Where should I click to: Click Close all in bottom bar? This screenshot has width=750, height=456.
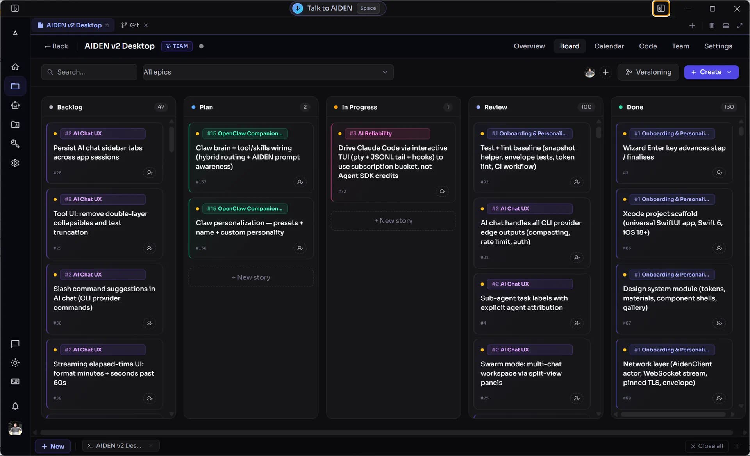pyautogui.click(x=707, y=446)
